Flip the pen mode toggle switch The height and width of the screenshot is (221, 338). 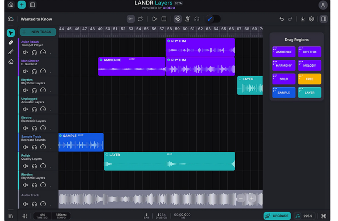[x=213, y=19]
